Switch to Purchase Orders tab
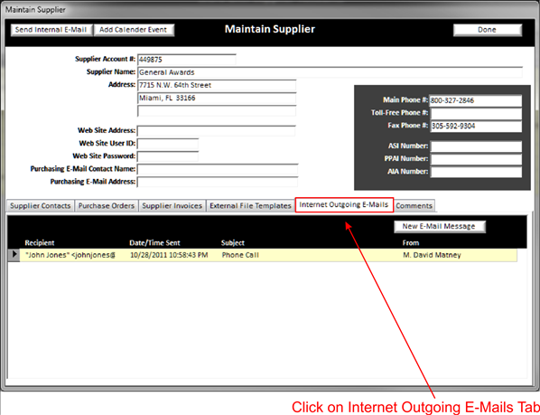 [107, 206]
